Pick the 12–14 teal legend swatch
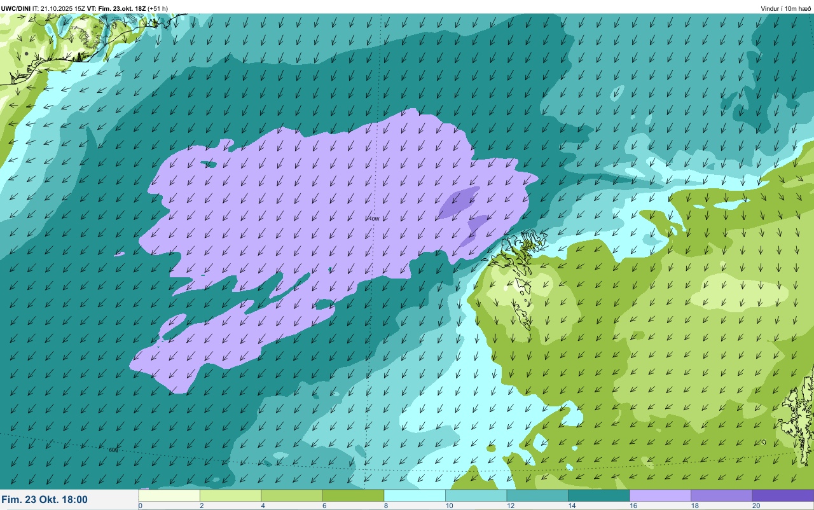Image resolution: width=814 pixels, height=510 pixels. (x=537, y=495)
